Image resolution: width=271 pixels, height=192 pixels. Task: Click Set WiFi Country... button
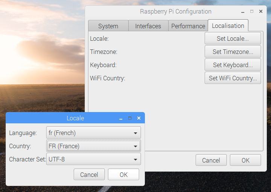click(233, 78)
